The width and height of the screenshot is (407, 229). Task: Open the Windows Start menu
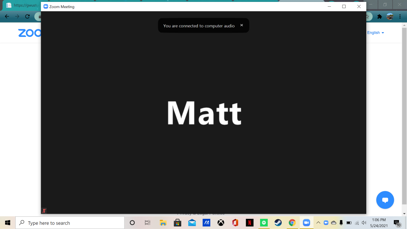pos(8,223)
